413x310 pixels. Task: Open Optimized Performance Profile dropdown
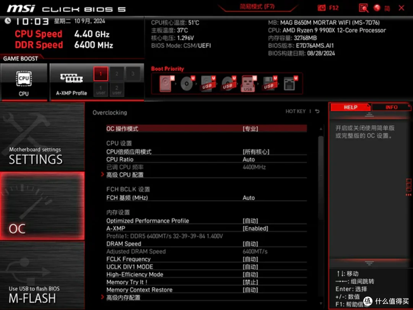click(x=250, y=221)
